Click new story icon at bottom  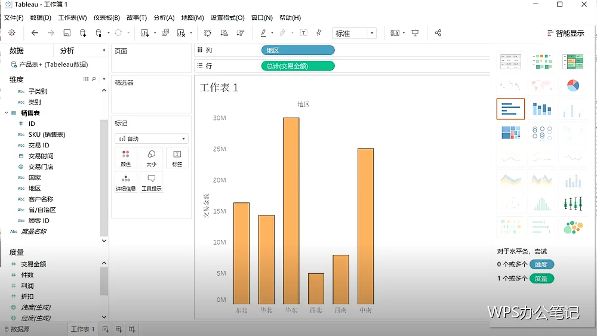click(132, 329)
